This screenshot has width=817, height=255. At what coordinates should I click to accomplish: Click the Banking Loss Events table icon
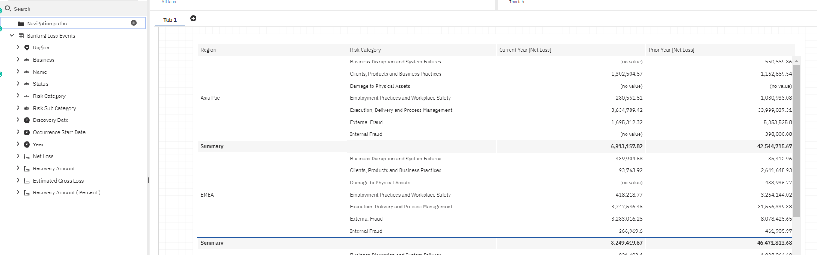(21, 36)
